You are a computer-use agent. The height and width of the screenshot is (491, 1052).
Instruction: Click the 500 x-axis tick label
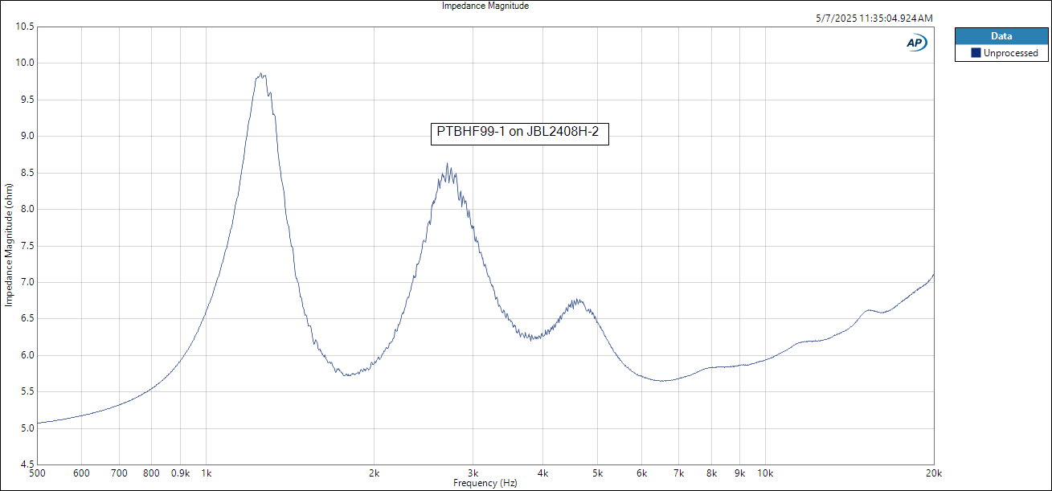click(x=37, y=473)
